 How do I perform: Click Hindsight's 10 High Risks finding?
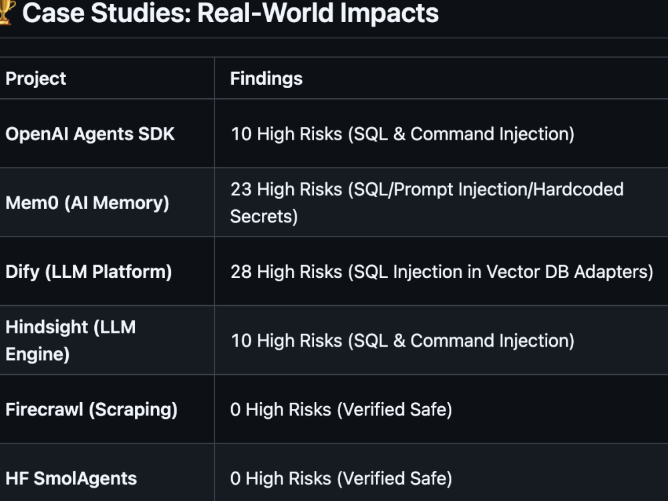[403, 341]
